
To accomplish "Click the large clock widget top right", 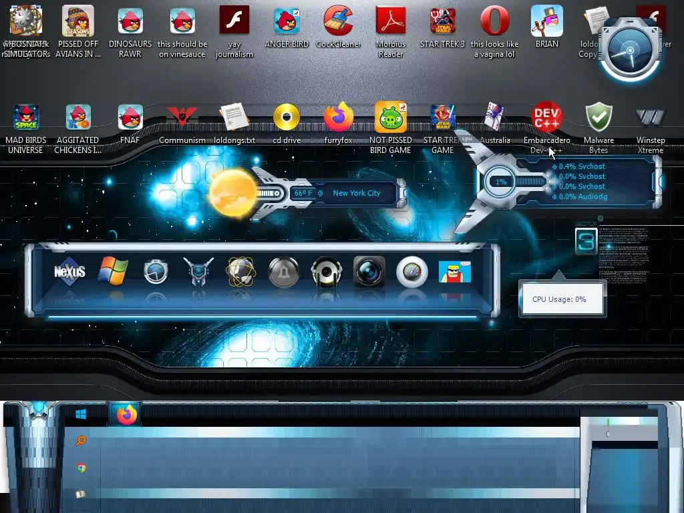I will click(x=630, y=51).
